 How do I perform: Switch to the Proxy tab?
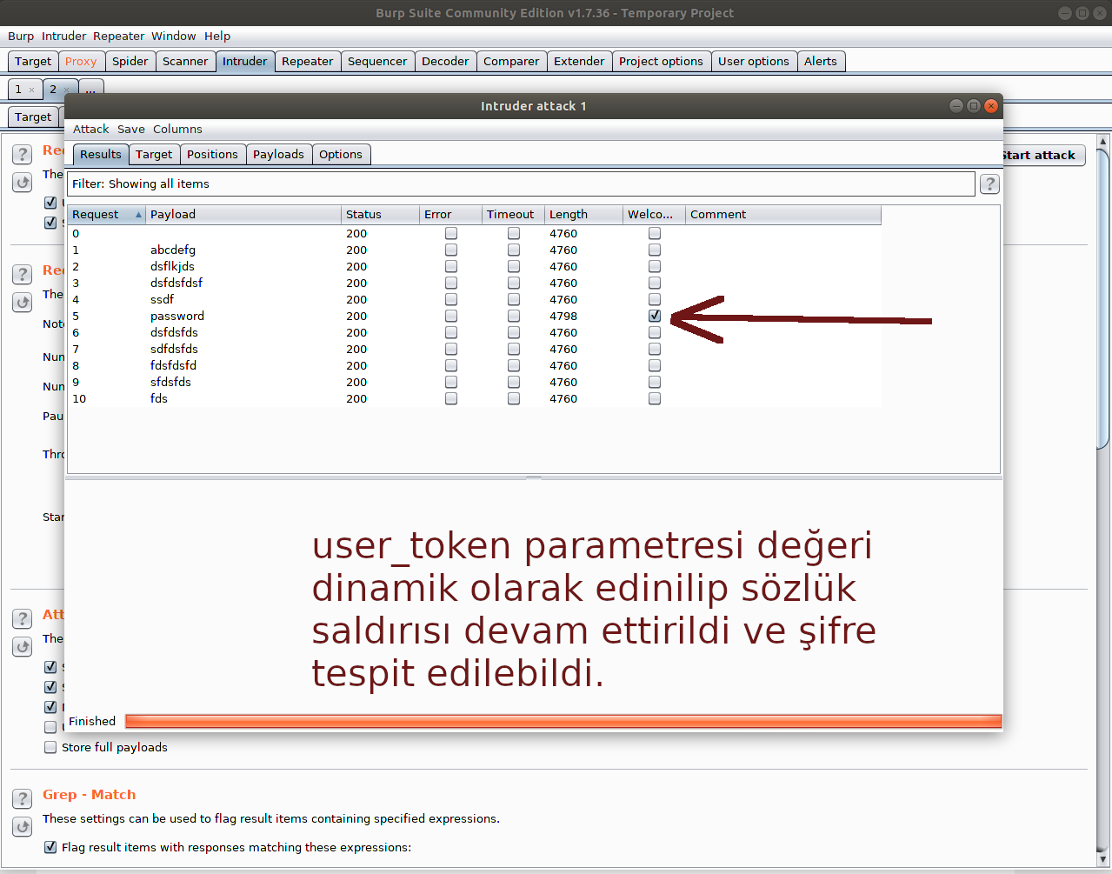pyautogui.click(x=81, y=61)
